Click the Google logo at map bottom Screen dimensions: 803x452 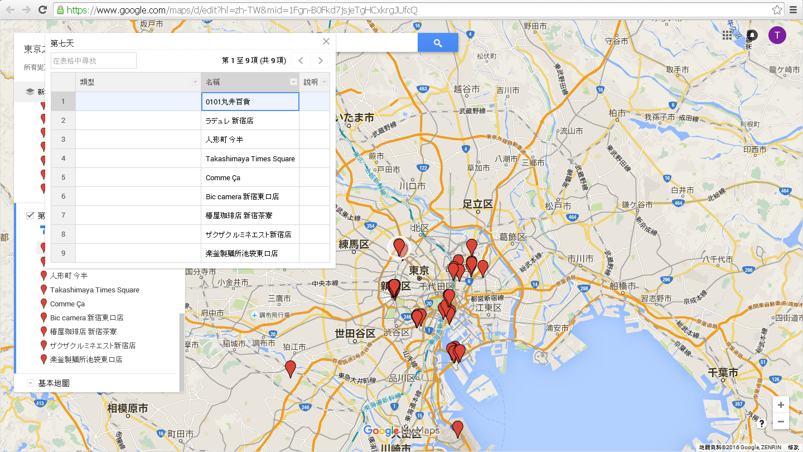[381, 430]
